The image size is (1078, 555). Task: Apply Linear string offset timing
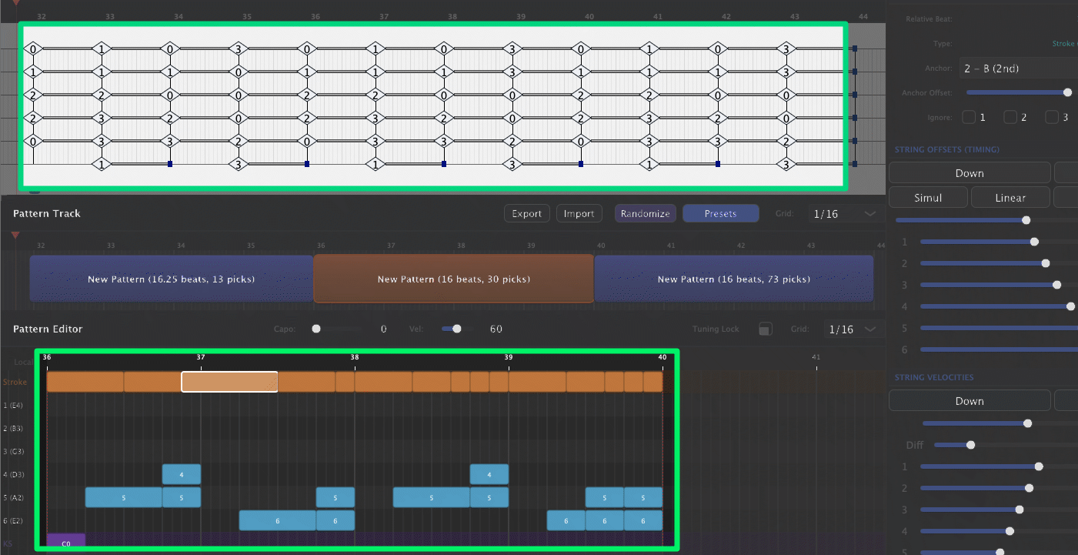point(1010,197)
